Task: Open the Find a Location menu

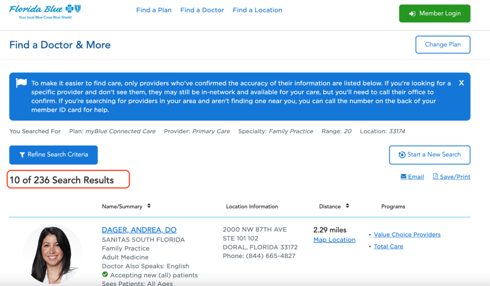Action: click(x=257, y=10)
